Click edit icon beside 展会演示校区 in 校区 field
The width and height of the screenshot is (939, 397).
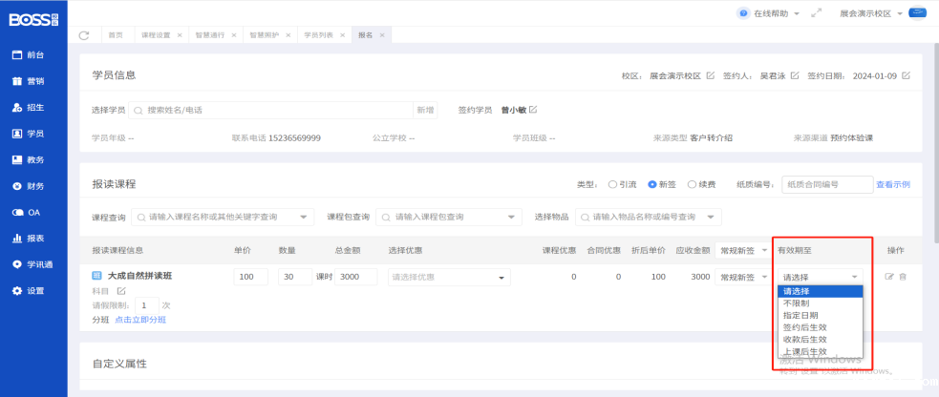point(710,75)
